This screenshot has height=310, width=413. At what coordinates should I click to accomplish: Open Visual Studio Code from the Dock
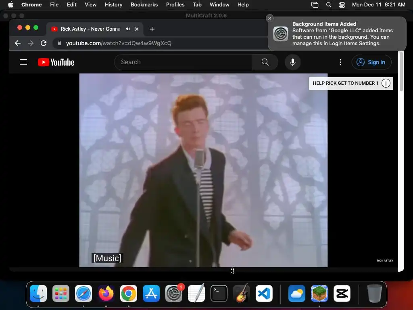click(x=264, y=293)
